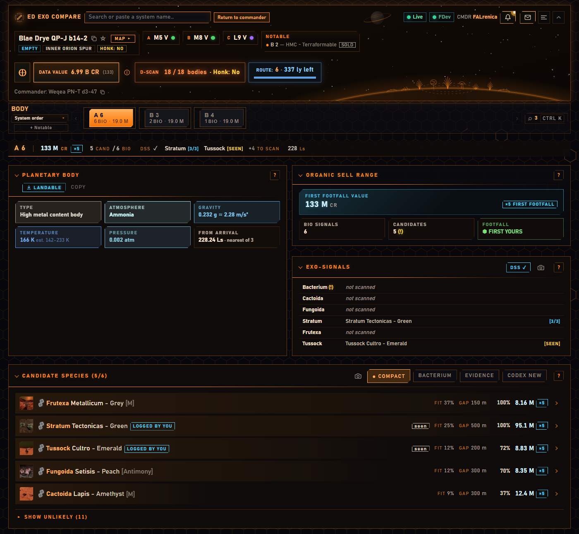Select body tab A 6

111,118
